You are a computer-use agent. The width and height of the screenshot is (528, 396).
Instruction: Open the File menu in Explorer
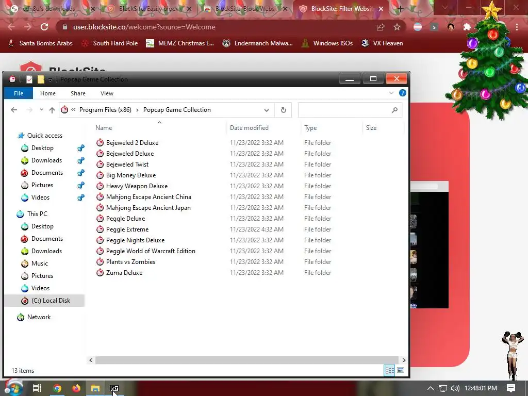19,93
